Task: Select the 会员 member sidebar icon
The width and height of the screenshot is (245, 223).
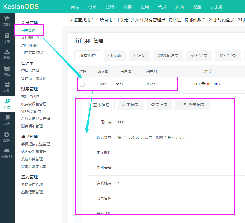Action: 7,102
